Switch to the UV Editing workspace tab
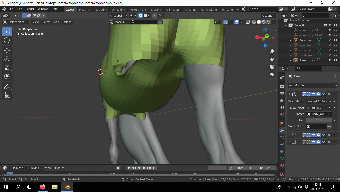Viewport: 340px width, 192px height. [118, 10]
